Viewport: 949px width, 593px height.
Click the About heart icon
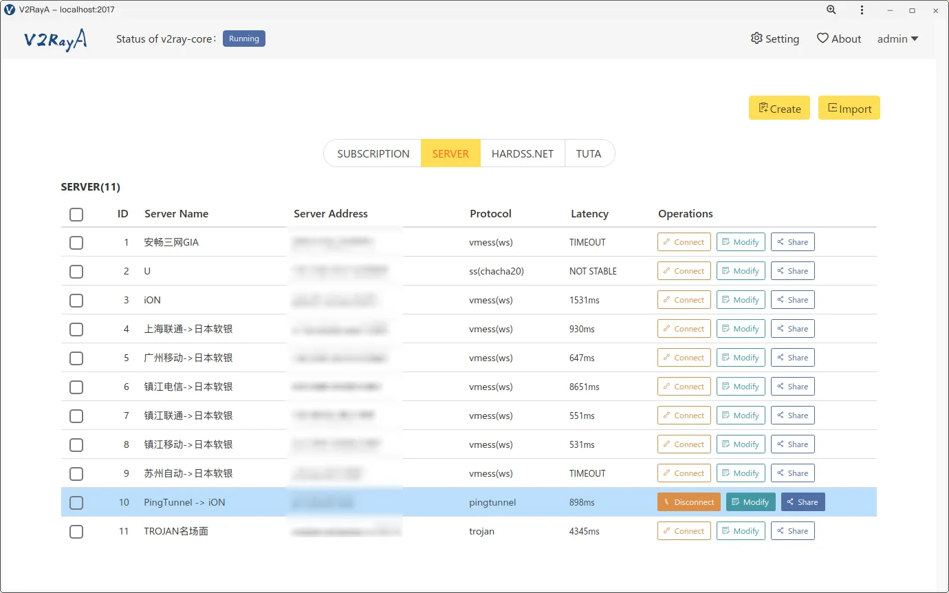point(822,39)
